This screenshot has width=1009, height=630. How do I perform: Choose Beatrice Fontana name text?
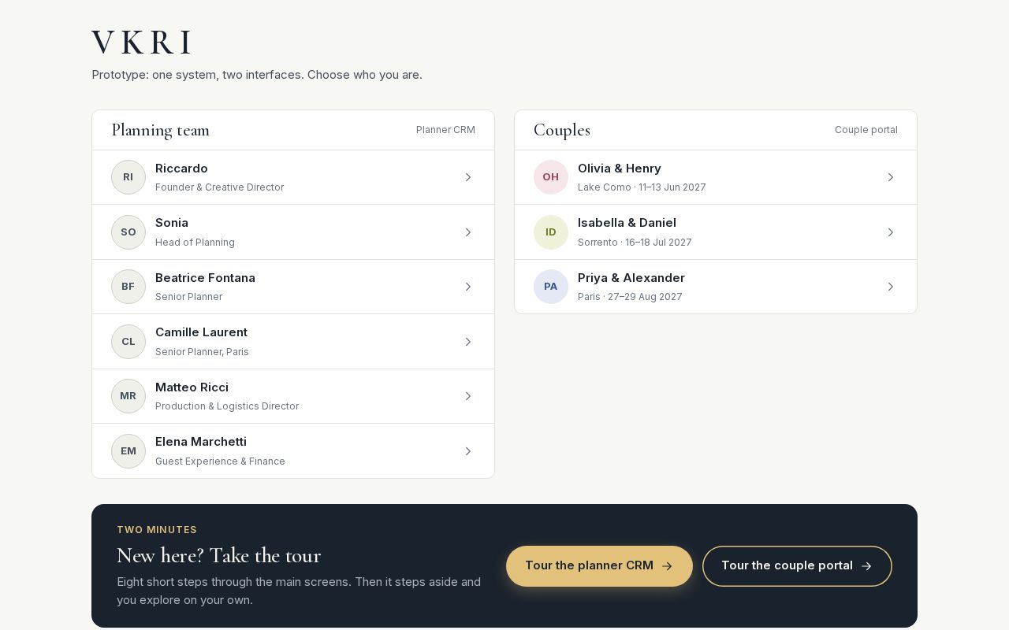coord(205,278)
